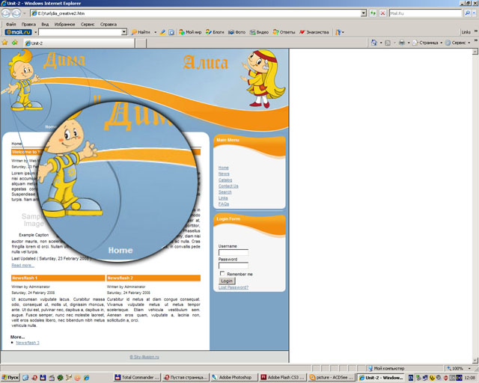
Task: Follow the Catalog menu link
Action: (x=225, y=180)
